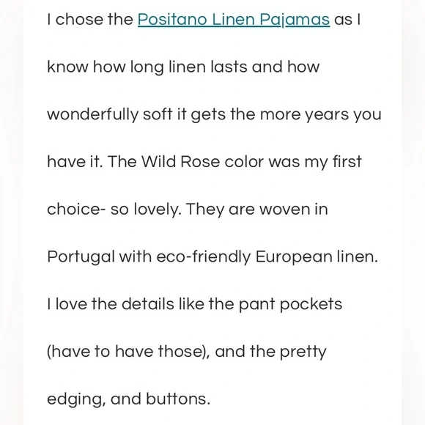Image resolution: width=425 pixels, height=425 pixels.
Task: Click the words 'as I' after the link
Action: (x=347, y=20)
